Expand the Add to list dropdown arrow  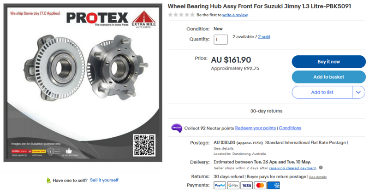click(x=358, y=92)
